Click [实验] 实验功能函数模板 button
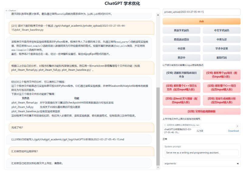243x171 pixels. 201,111
